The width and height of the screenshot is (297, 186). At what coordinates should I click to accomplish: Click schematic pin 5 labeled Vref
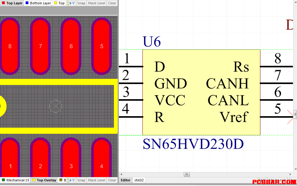pos(276,117)
